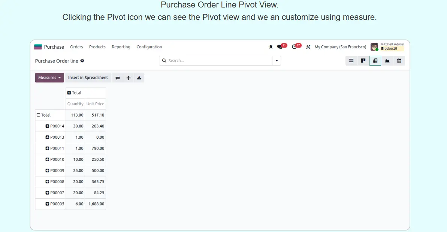Switch to the kanban view icon
Image resolution: width=447 pixels, height=232 pixels.
[x=363, y=61]
